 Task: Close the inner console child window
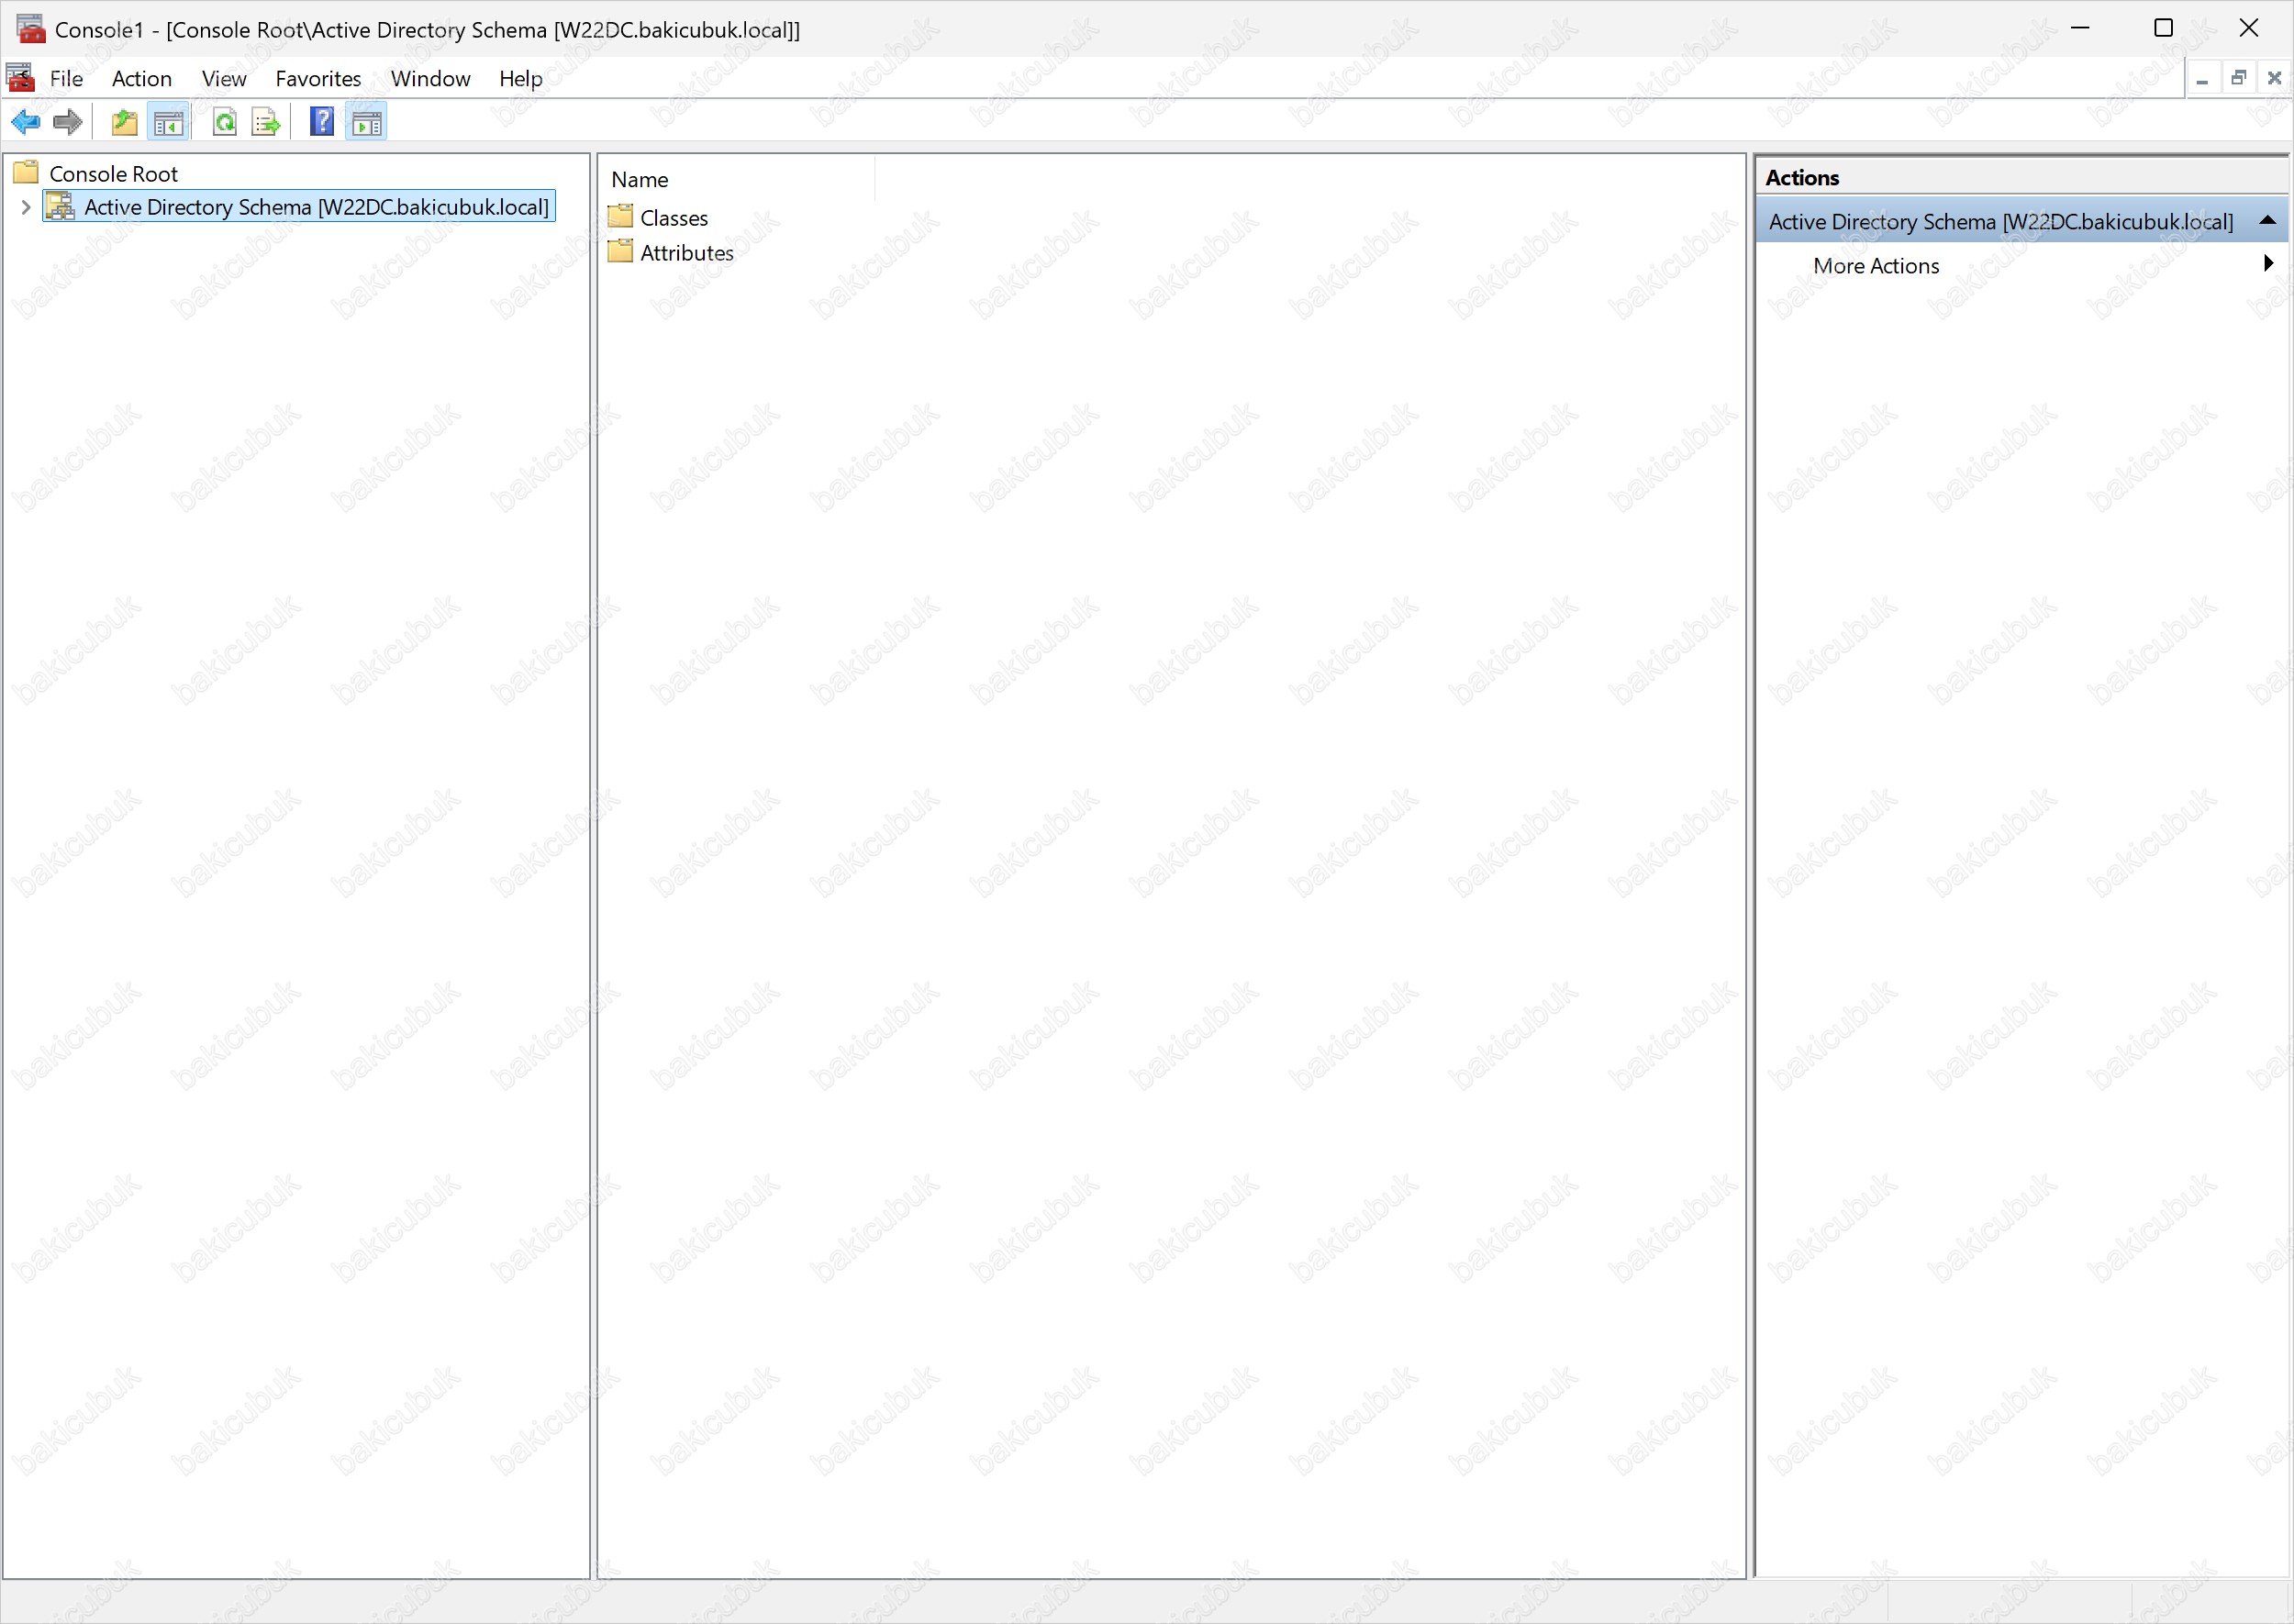coord(2274,78)
